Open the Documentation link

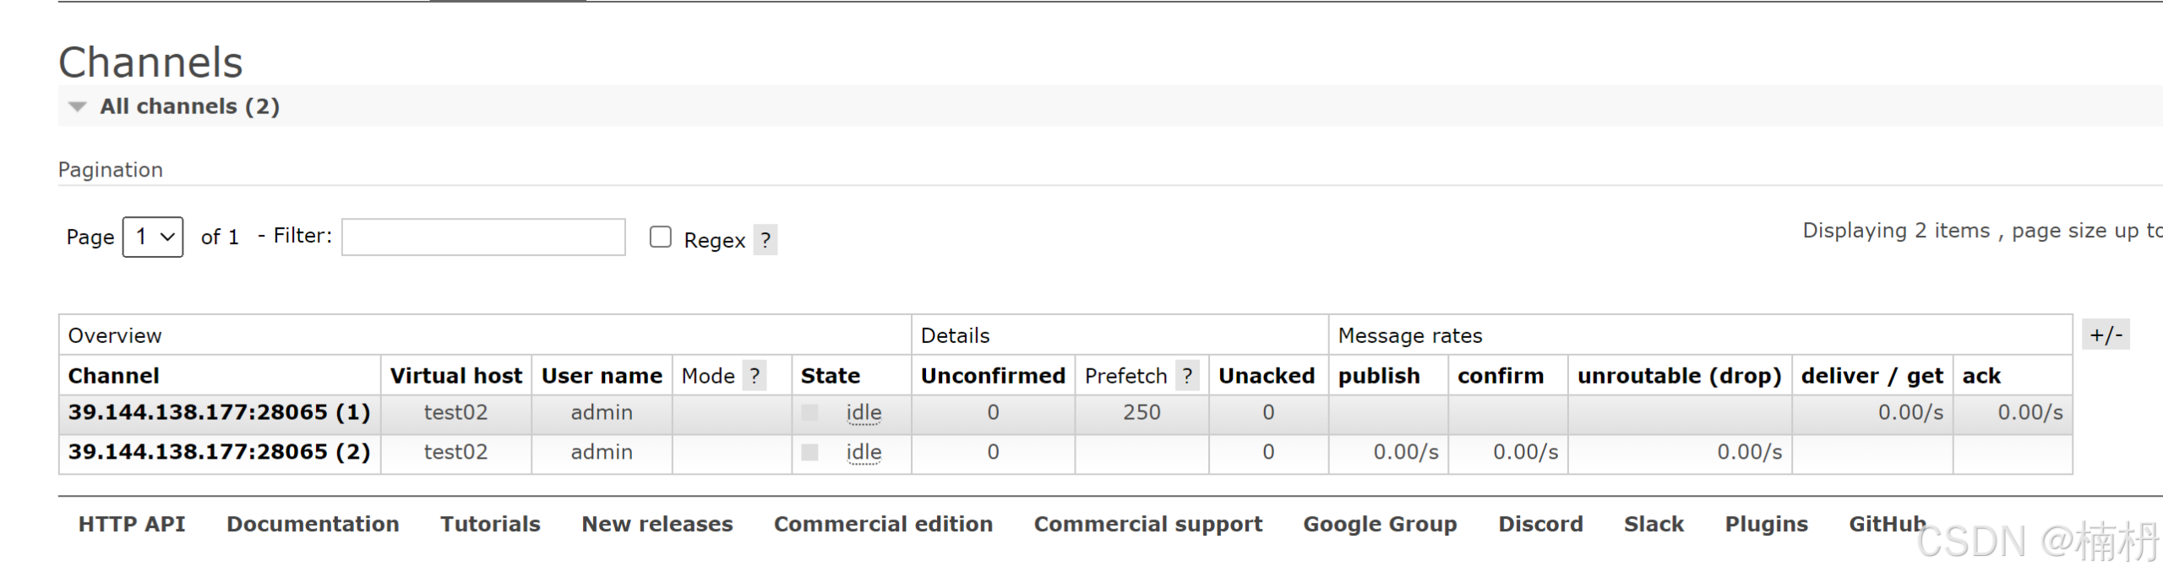[313, 524]
